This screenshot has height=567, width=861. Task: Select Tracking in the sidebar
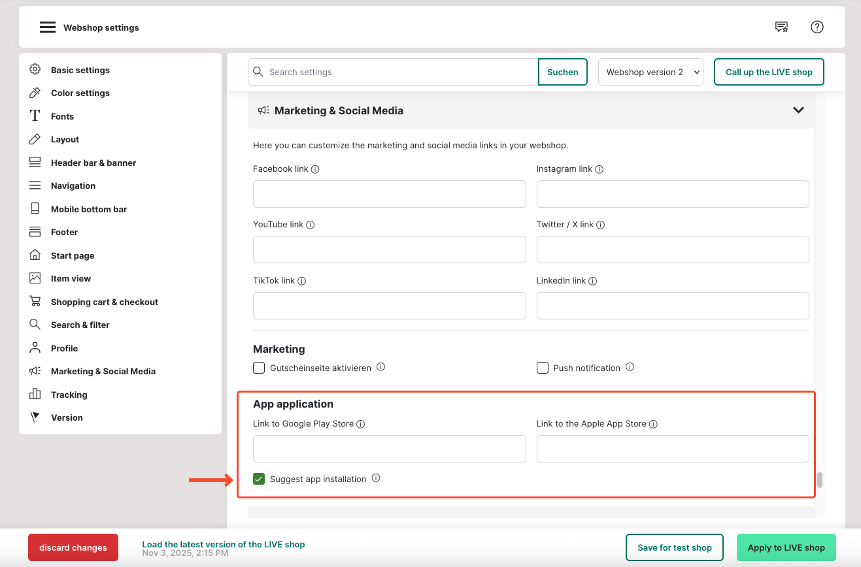click(69, 395)
